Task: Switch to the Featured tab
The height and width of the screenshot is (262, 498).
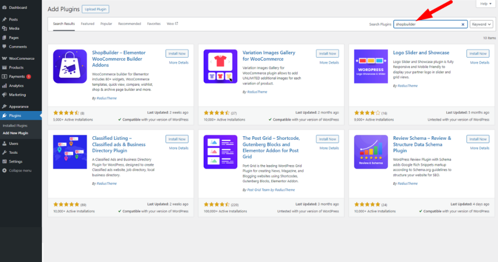Action: pyautogui.click(x=88, y=24)
